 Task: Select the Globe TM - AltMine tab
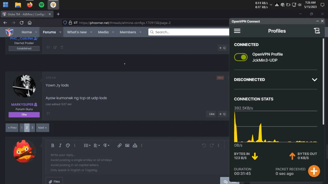[26, 14]
